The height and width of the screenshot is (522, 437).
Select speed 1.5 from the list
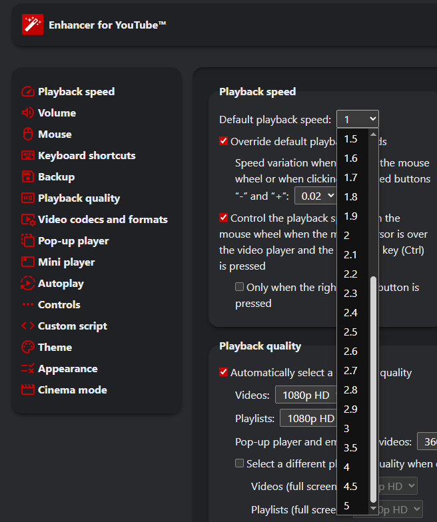(352, 138)
